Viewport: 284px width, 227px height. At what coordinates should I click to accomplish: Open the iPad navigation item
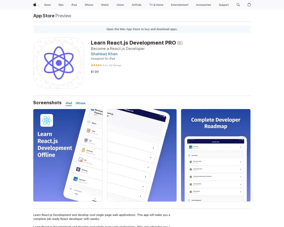click(x=74, y=5)
